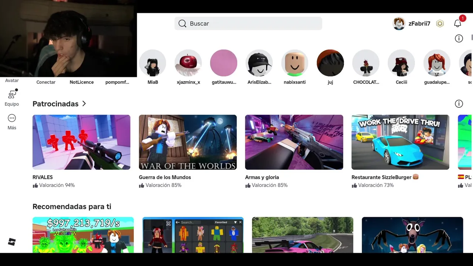Open the Equipo sidebar icon
This screenshot has width=473, height=266.
(x=12, y=95)
